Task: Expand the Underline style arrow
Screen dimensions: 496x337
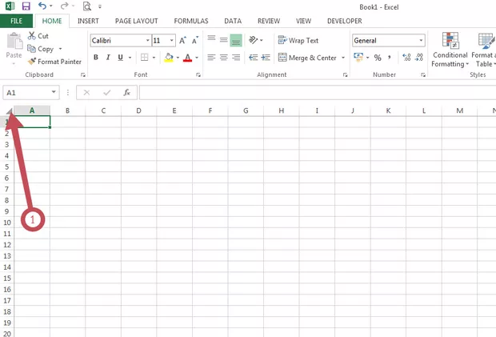Action: (x=130, y=58)
